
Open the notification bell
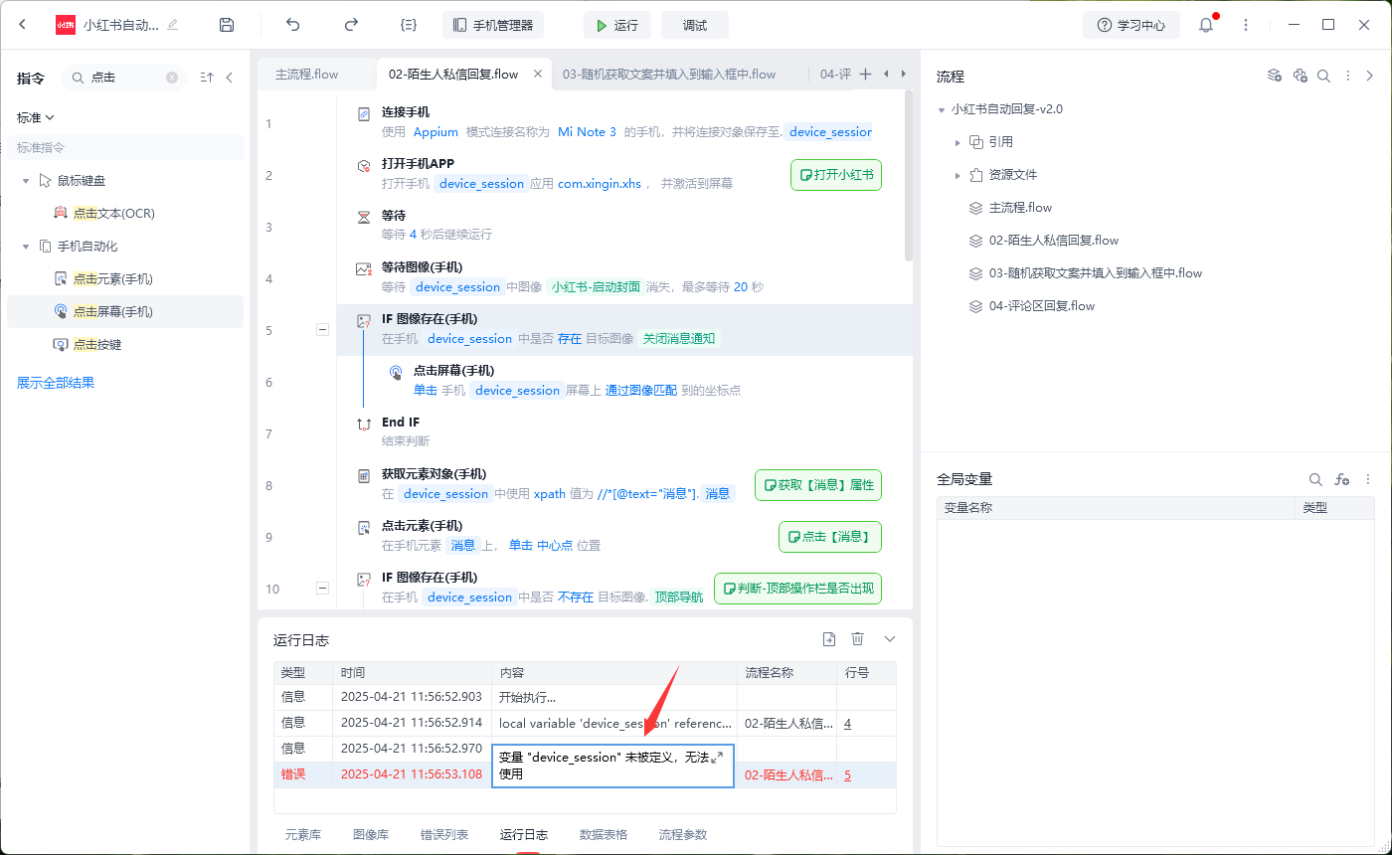coord(1206,25)
